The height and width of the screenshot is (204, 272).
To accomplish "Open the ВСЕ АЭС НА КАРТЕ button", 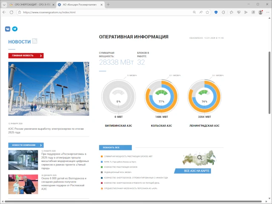I will coord(193,171).
